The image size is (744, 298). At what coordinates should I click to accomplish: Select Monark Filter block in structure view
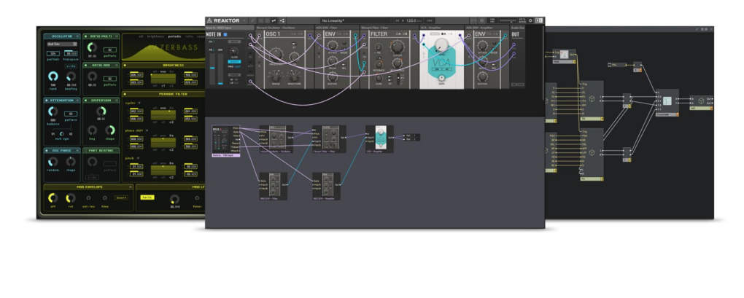[329, 139]
